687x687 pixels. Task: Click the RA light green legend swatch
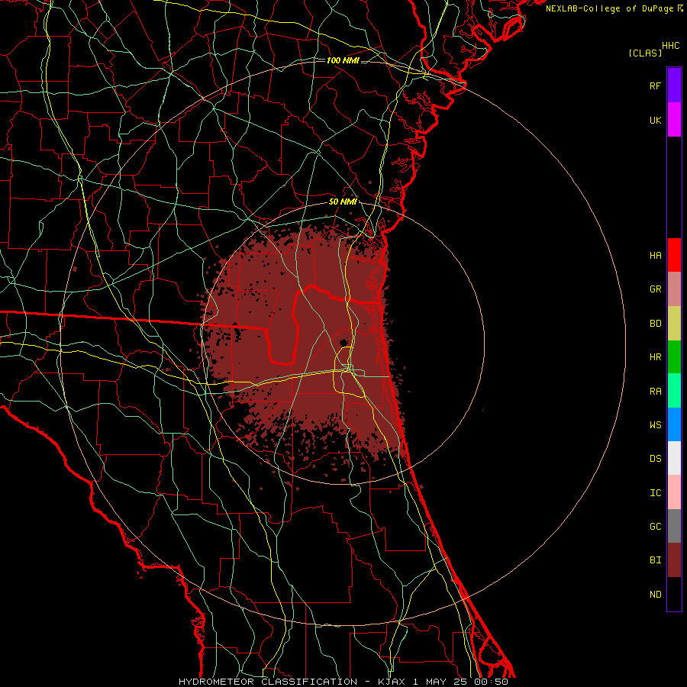674,391
